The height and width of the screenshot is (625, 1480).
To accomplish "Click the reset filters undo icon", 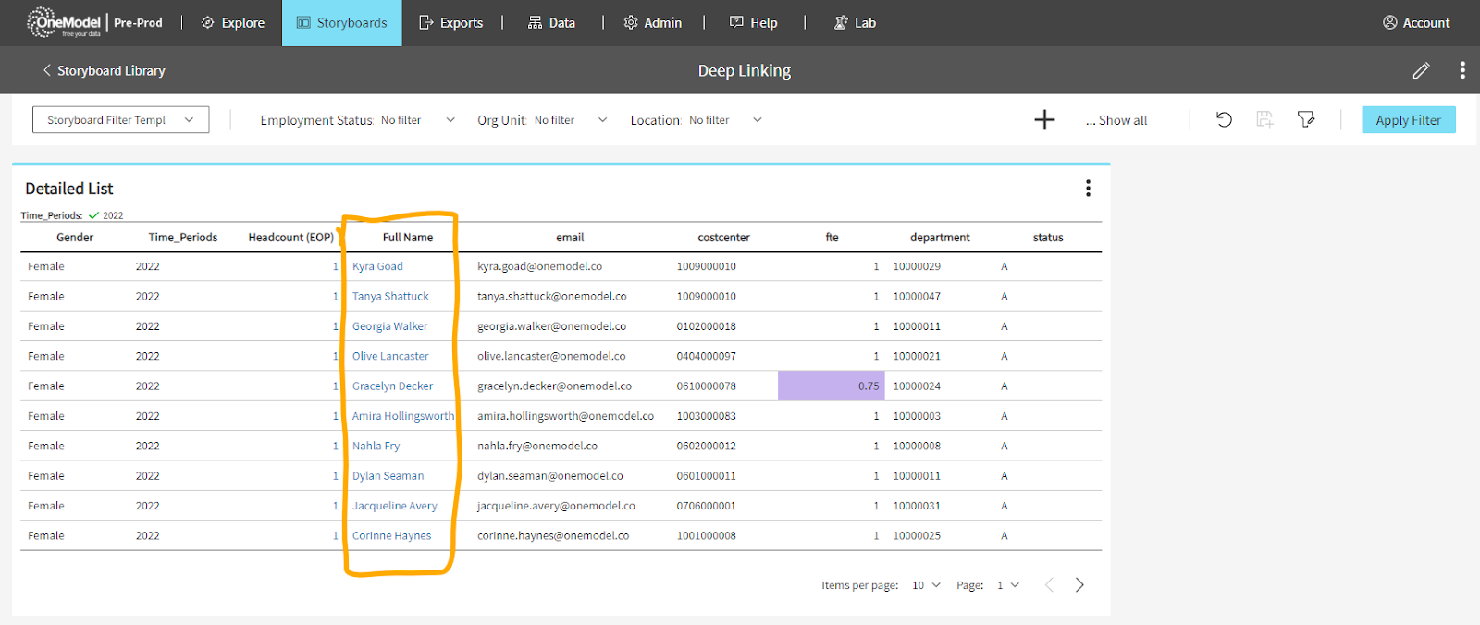I will tap(1224, 119).
